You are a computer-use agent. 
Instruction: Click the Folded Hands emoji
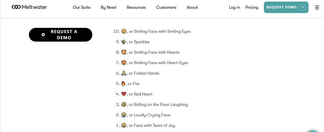(x=124, y=73)
